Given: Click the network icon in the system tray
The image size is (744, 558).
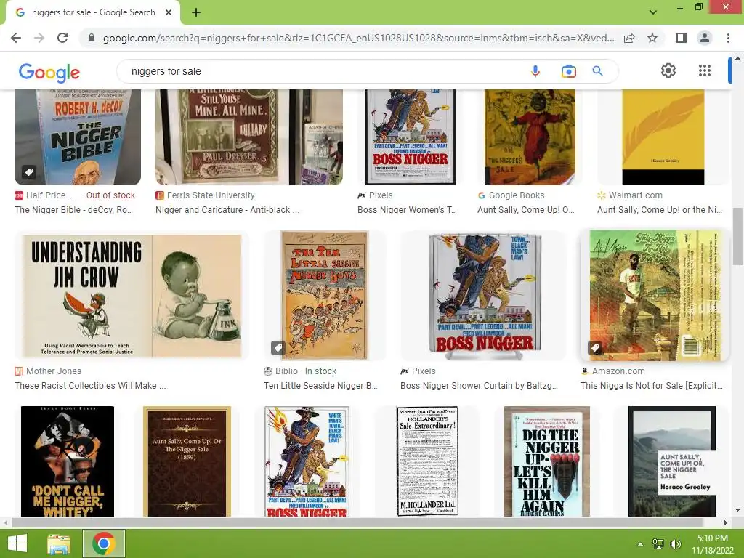Looking at the screenshot, I should tap(658, 543).
